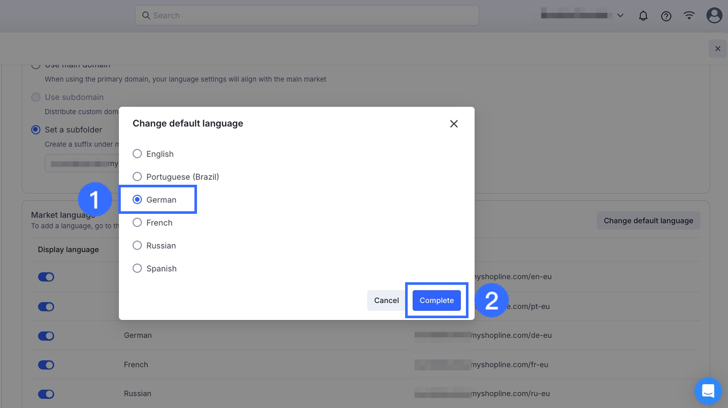Select Russian as default language
728x408 pixels.
[137, 245]
